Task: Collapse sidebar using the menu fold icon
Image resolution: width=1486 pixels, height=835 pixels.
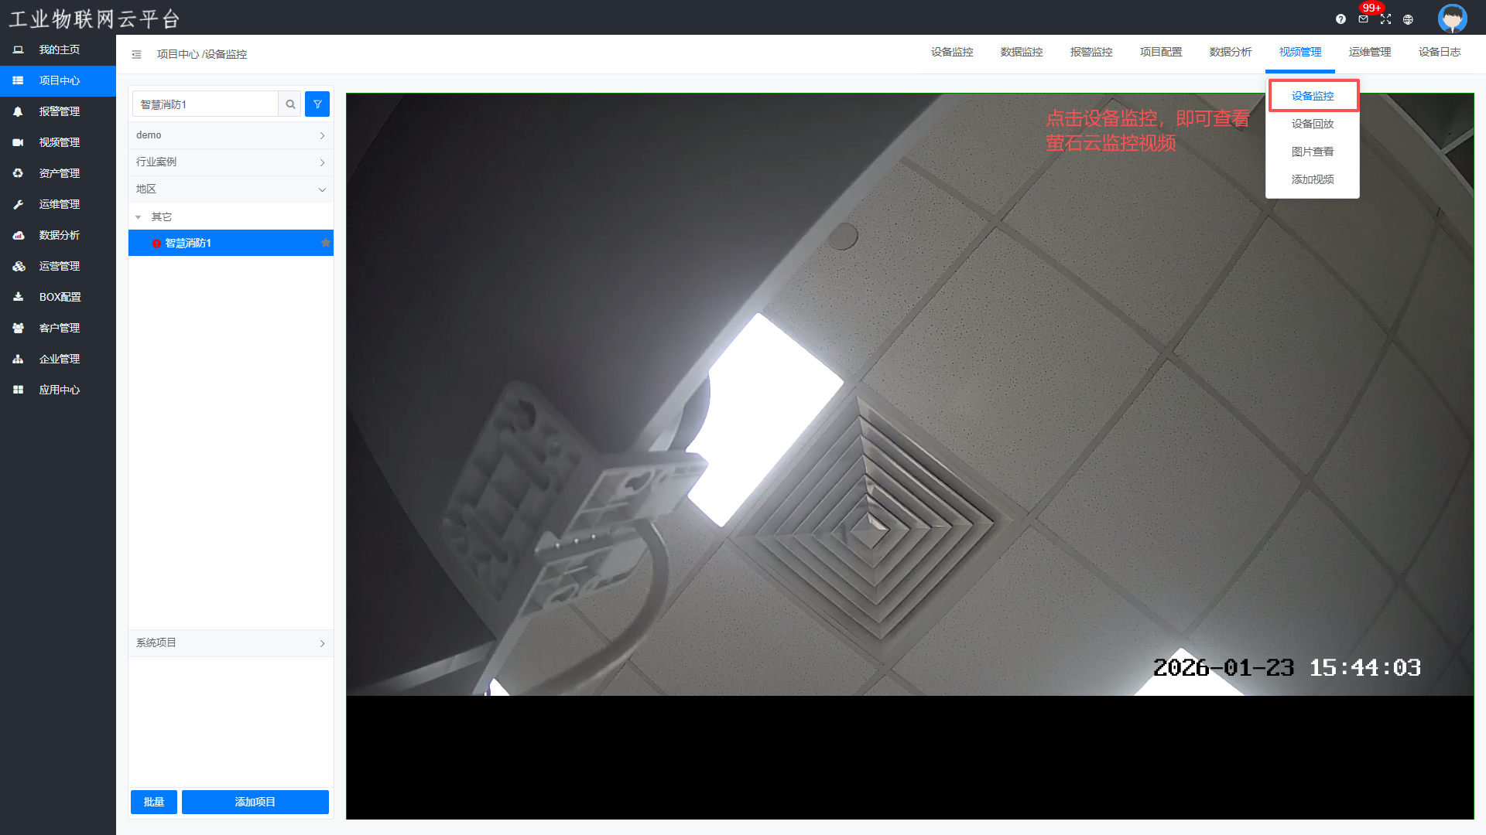Action: pos(136,54)
